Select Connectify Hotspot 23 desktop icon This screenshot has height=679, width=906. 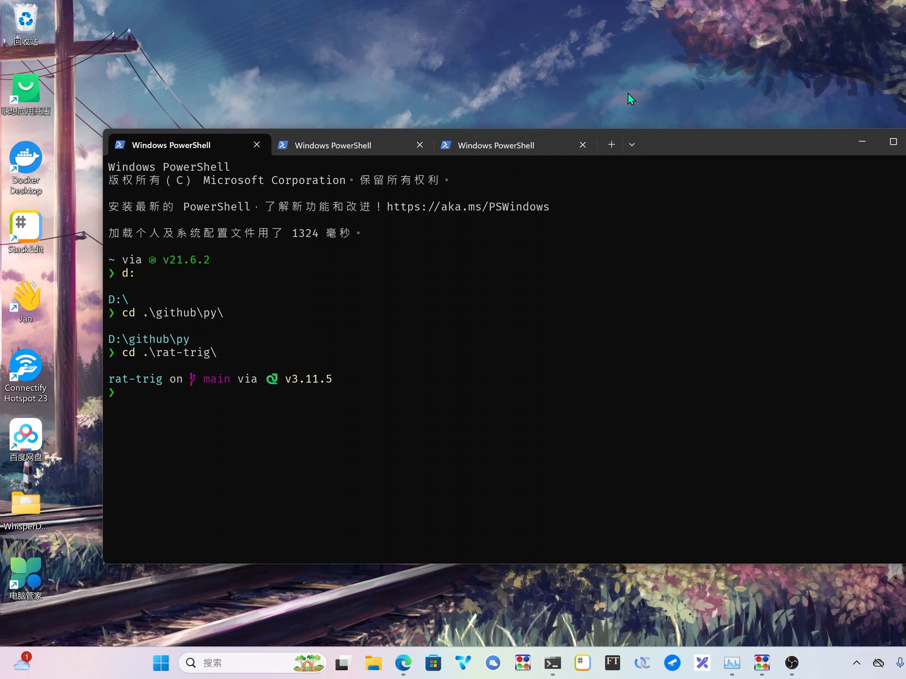pyautogui.click(x=26, y=365)
